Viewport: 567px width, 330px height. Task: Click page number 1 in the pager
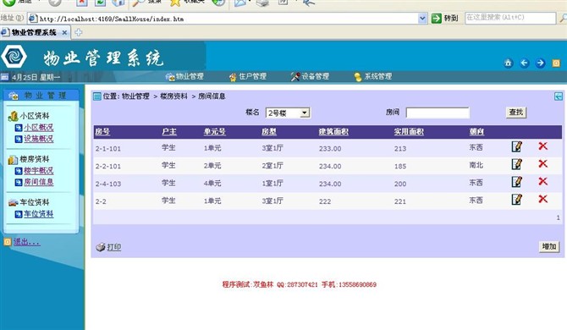(x=558, y=217)
